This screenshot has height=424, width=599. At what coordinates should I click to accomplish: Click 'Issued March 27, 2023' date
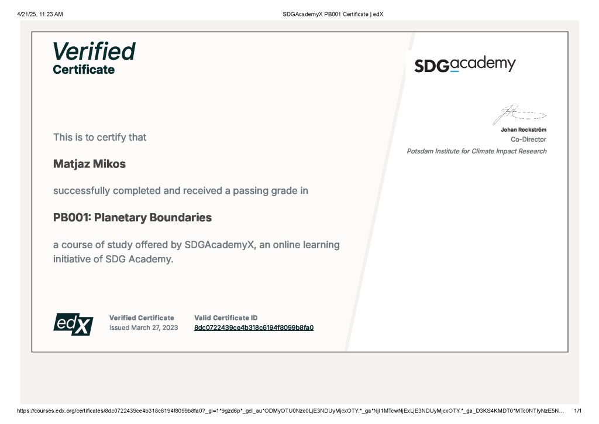point(144,327)
